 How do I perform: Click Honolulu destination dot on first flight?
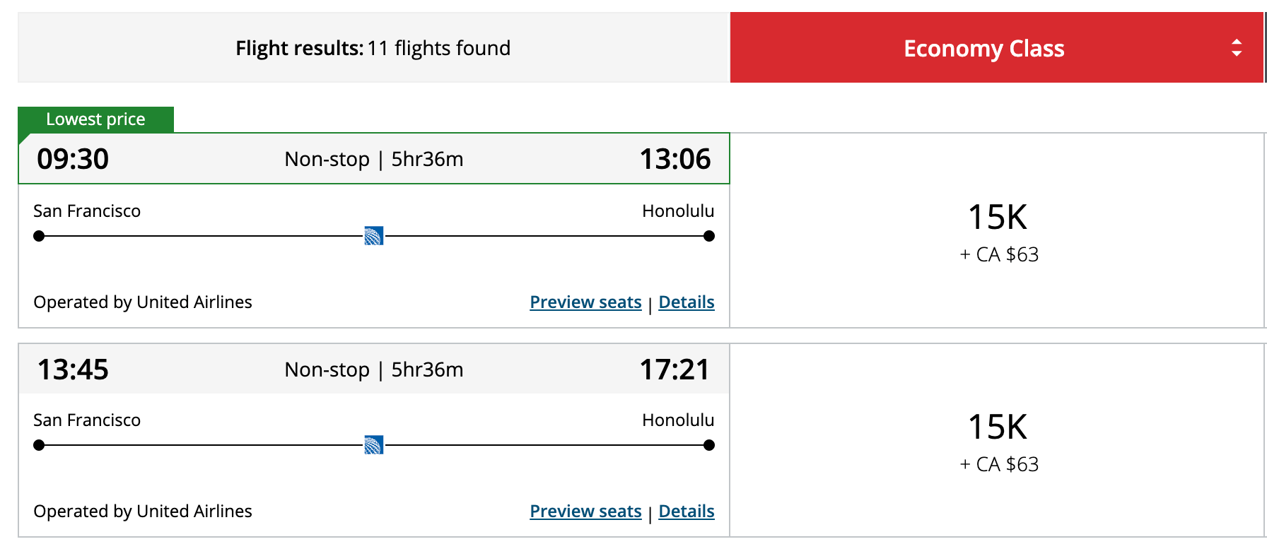coord(709,236)
